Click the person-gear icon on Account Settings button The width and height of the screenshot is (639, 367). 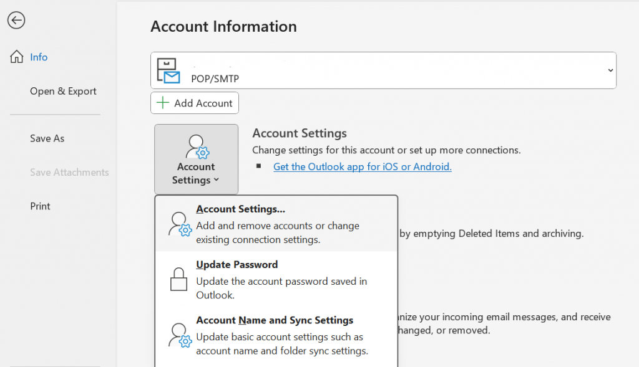197,147
